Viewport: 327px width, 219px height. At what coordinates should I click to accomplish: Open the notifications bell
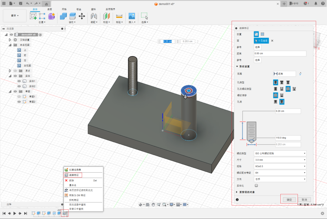pos(316,4)
